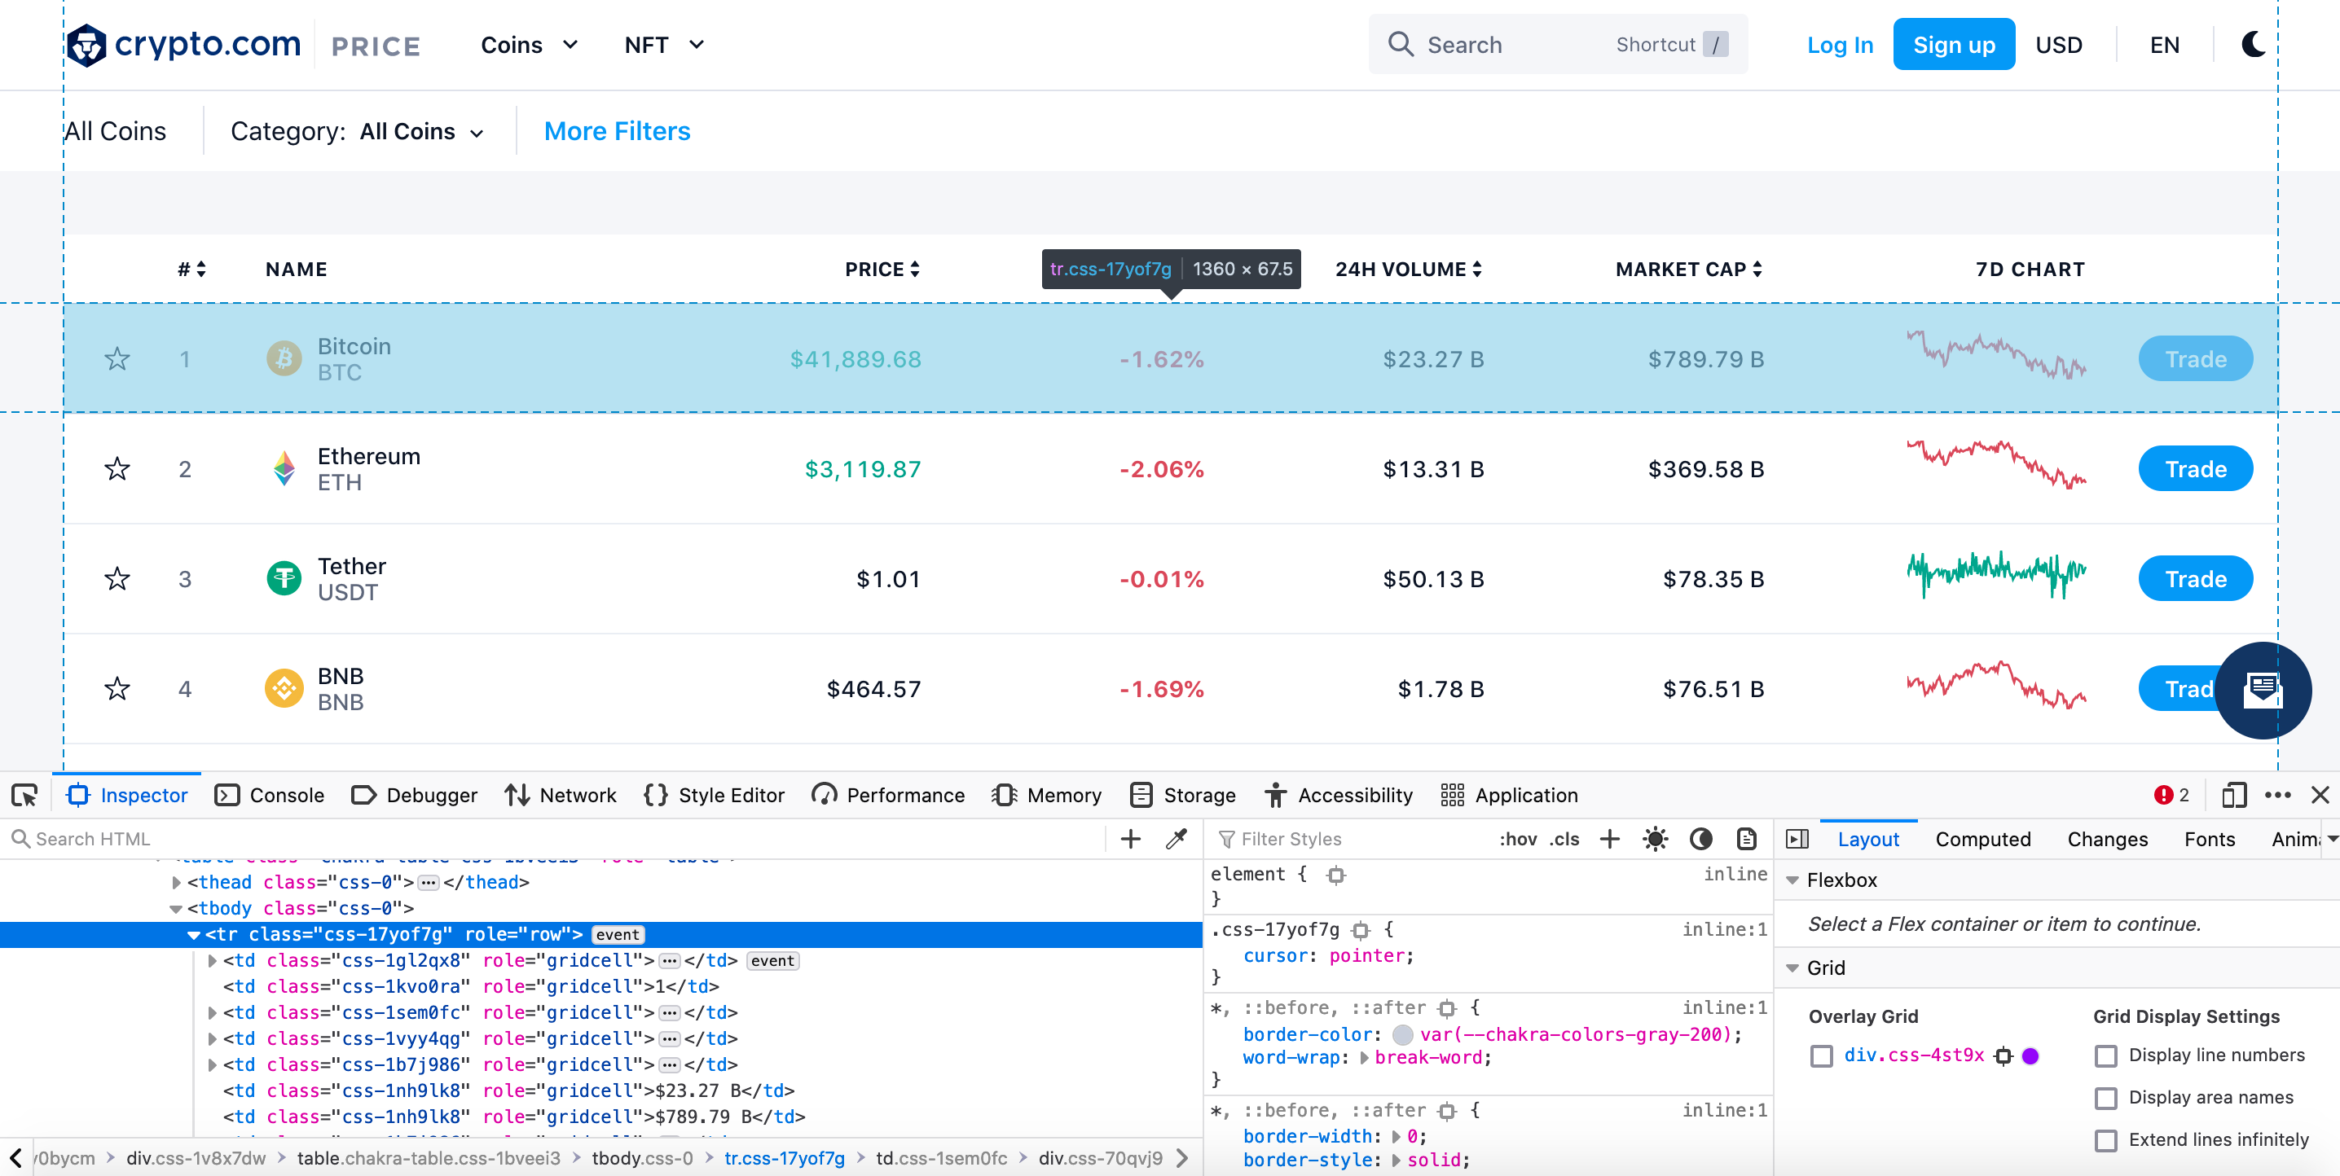Collapse the tbody node in HTML tree
Image resolution: width=2340 pixels, height=1176 pixels.
(176, 909)
